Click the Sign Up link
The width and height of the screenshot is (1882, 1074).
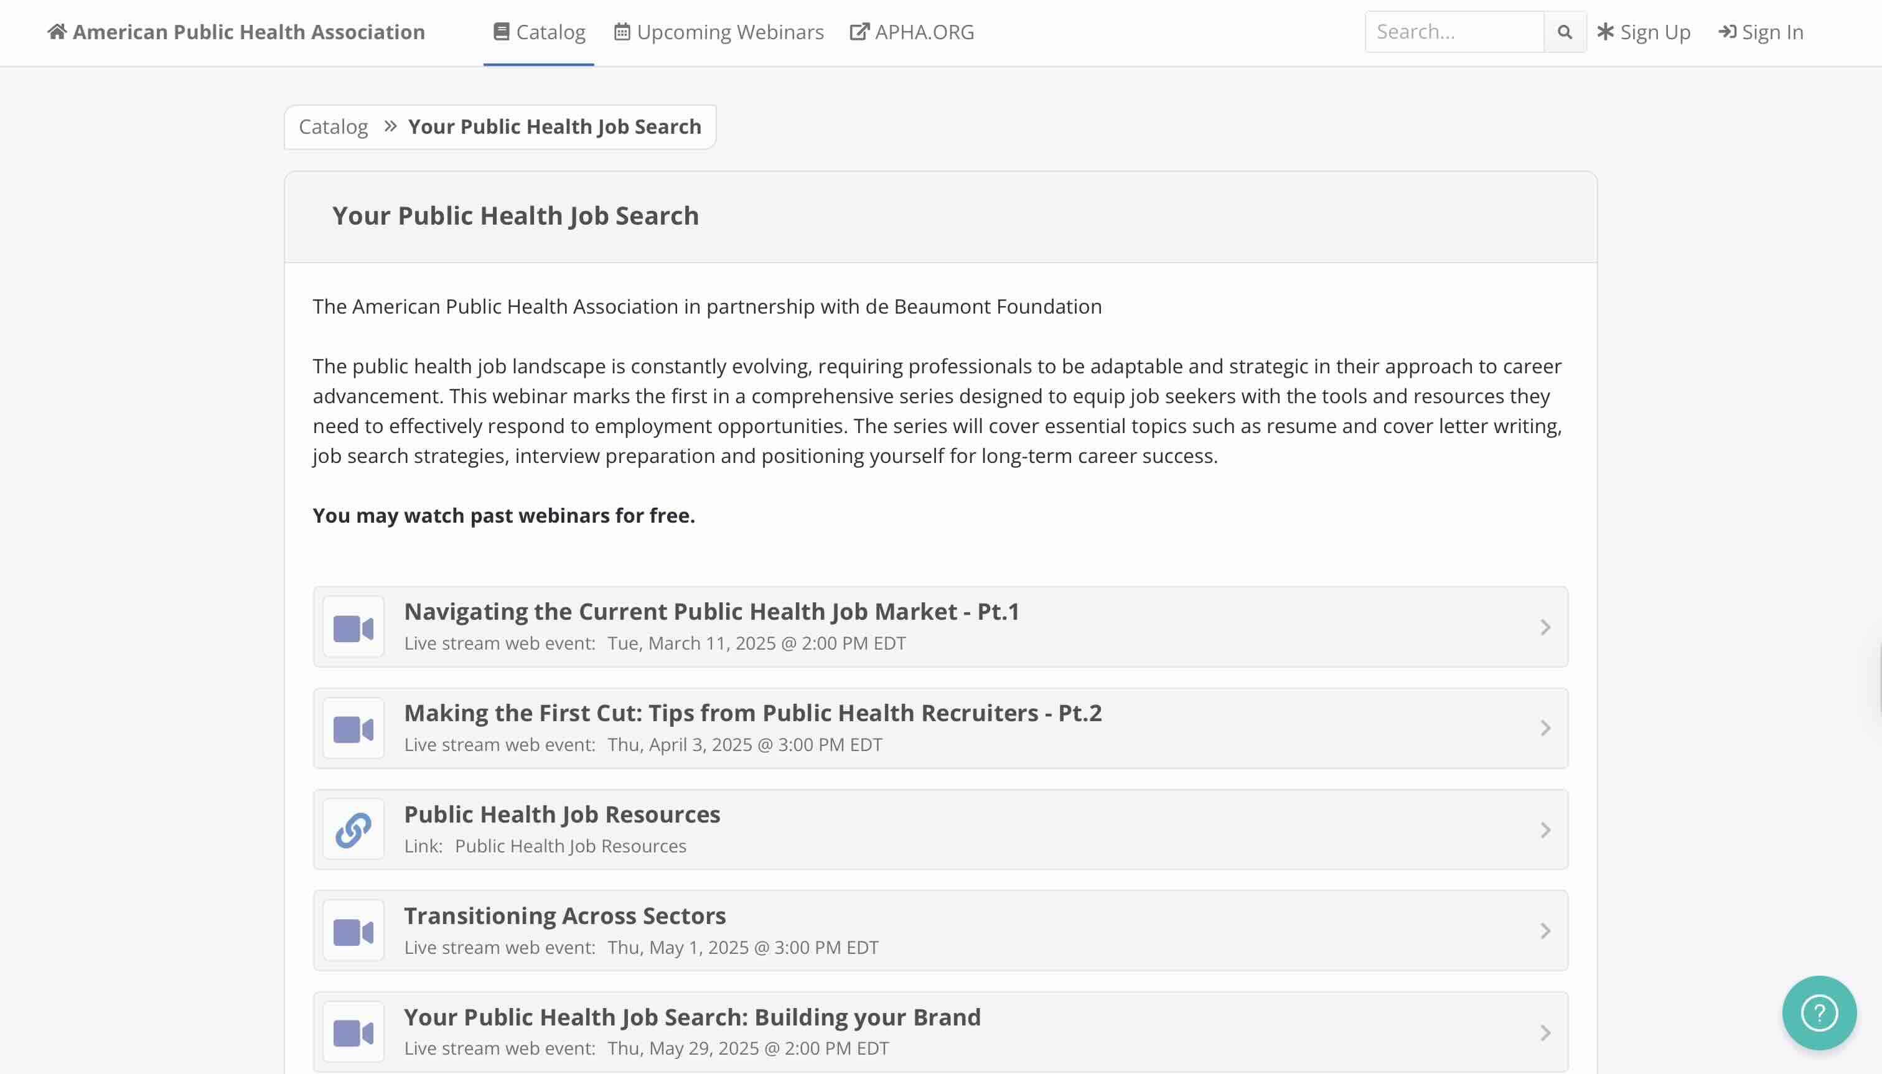pyautogui.click(x=1644, y=32)
